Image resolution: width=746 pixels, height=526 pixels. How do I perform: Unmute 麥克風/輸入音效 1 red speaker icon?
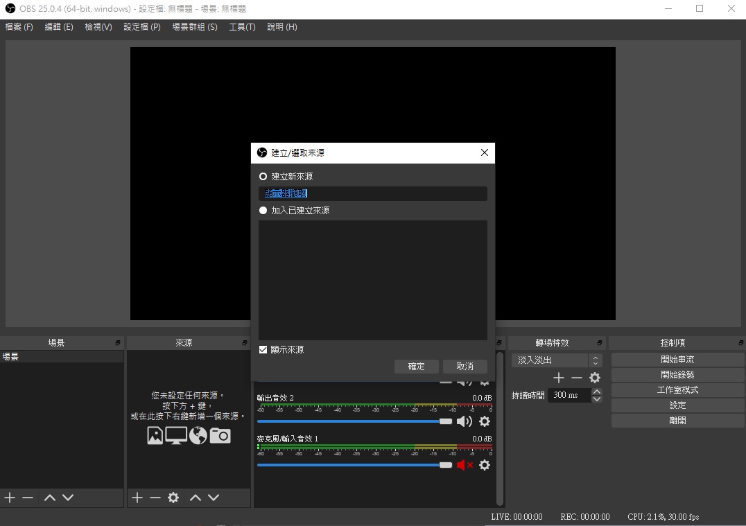coord(464,465)
